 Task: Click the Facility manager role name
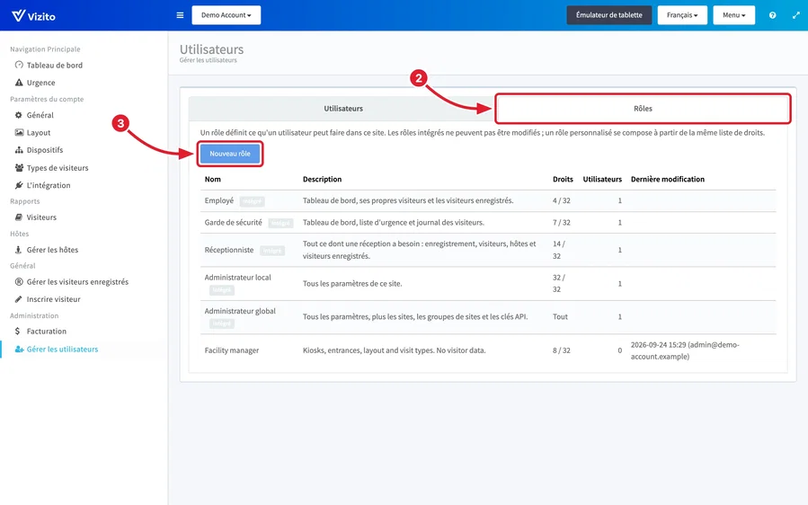click(x=232, y=350)
